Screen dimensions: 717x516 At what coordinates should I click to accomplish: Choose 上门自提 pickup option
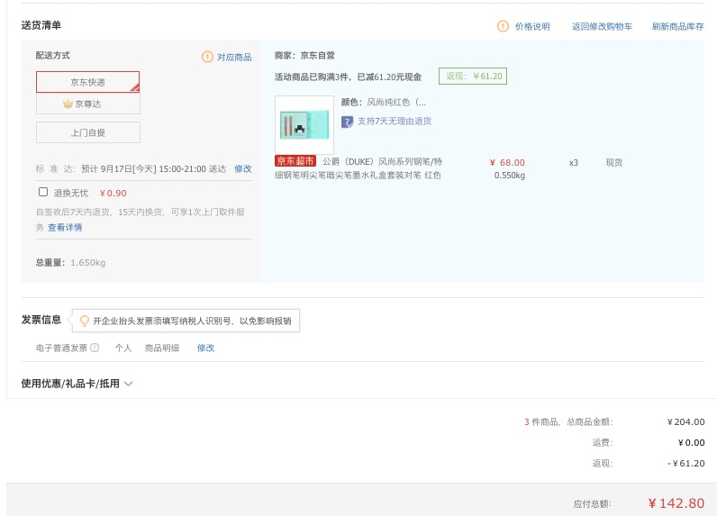pos(87,132)
